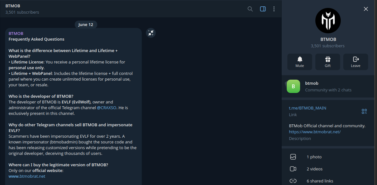This screenshot has width=377, height=185.
Task: Click the June 12 date badge
Action: [x=86, y=24]
